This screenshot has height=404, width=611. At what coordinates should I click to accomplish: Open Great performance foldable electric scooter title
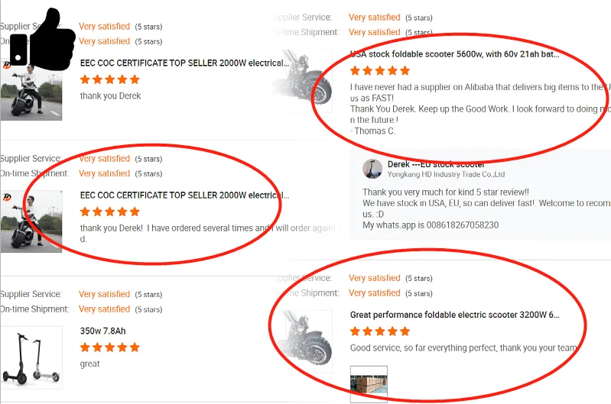pyautogui.click(x=455, y=315)
